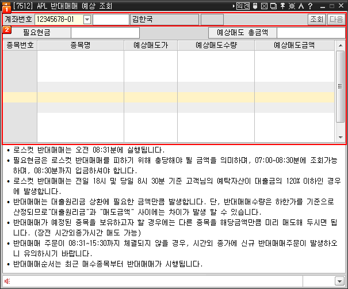Viewport: 348px width, 289px height.
Task: Open the 계좌번호 account dropdown arrow
Action: 87,20
